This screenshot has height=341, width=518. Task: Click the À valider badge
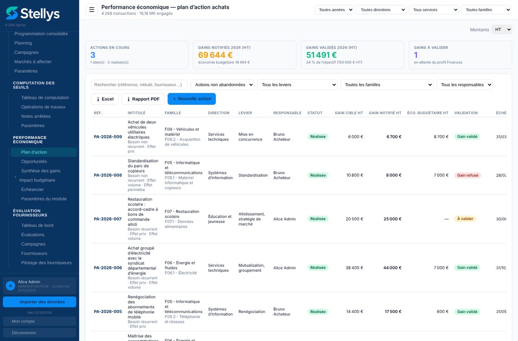465,219
